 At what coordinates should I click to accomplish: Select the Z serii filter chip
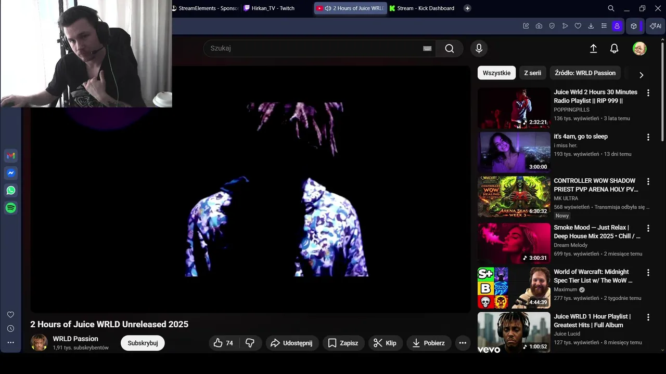pyautogui.click(x=532, y=73)
